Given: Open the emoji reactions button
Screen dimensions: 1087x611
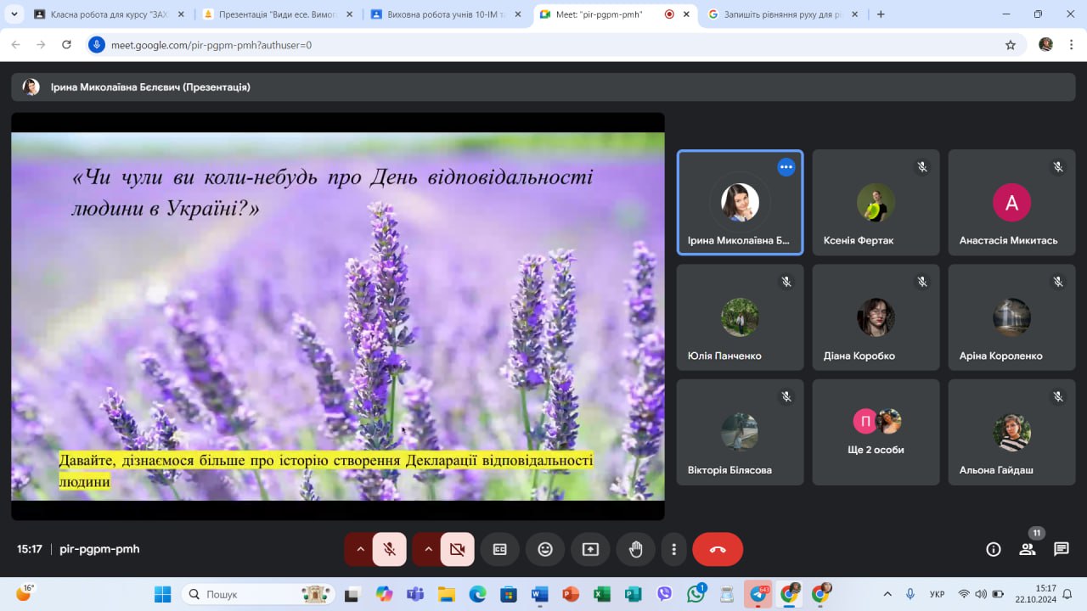Looking at the screenshot, I should coord(545,549).
